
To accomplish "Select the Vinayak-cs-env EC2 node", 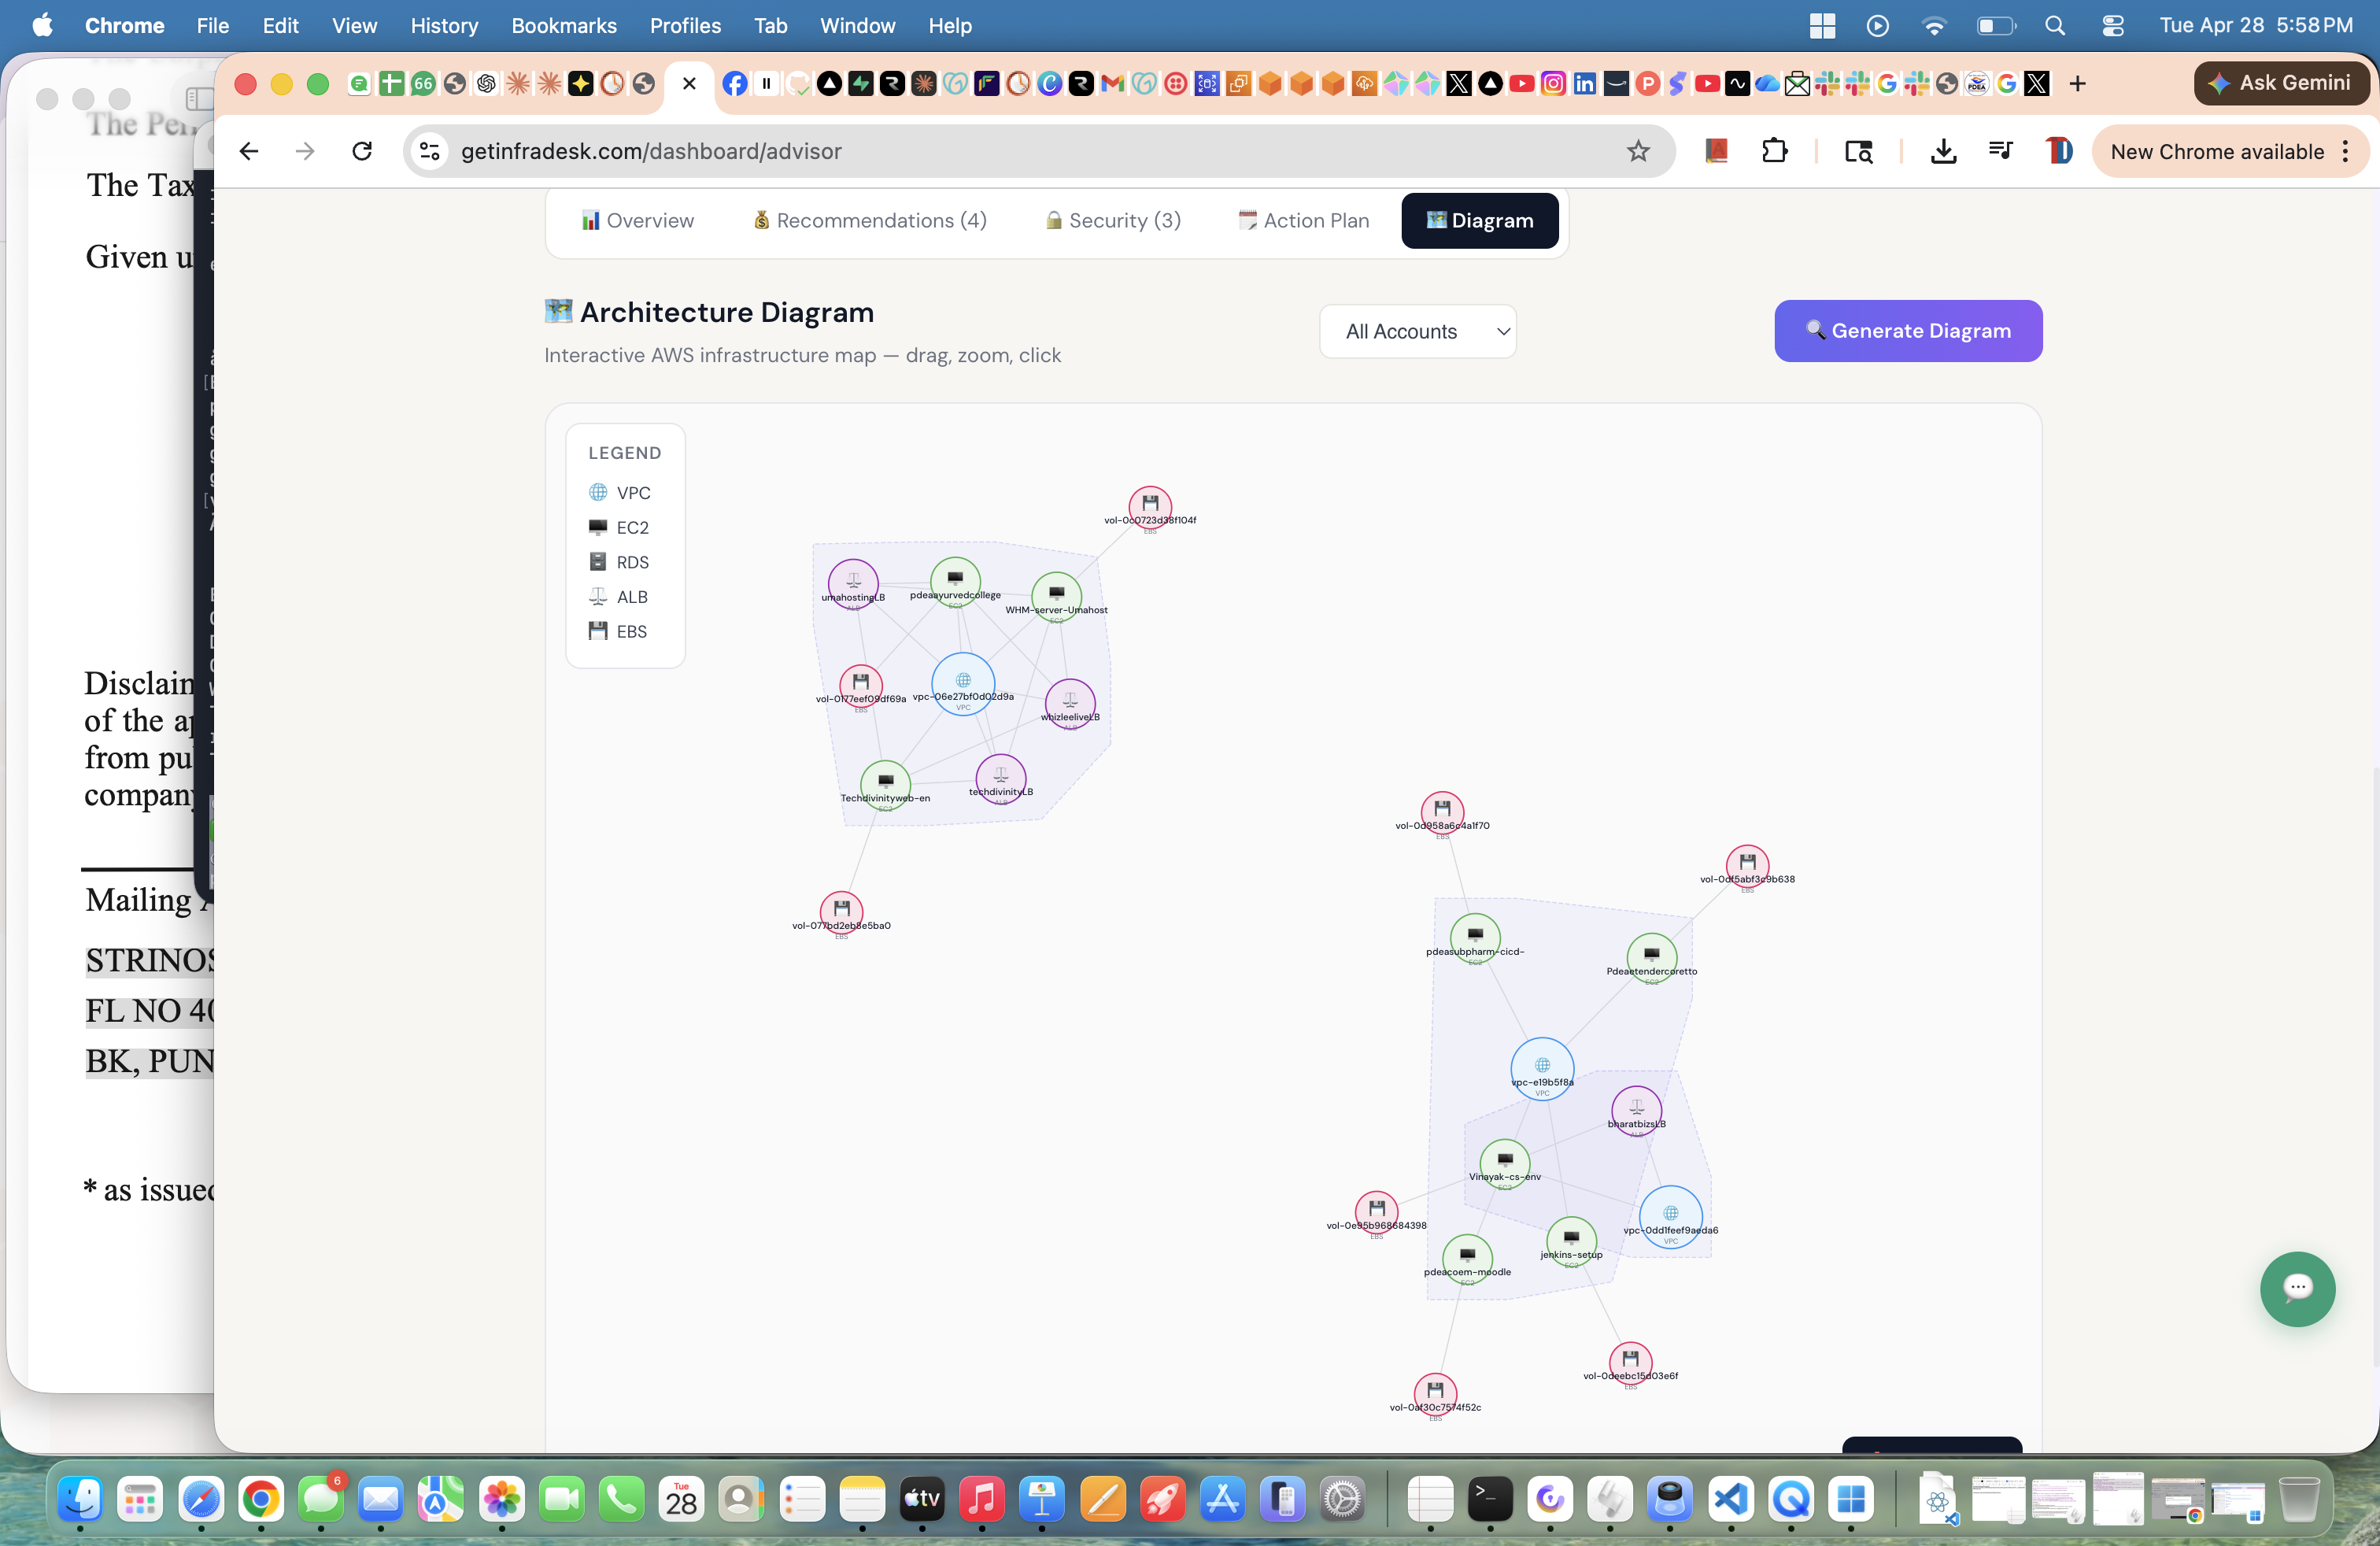I will pyautogui.click(x=1505, y=1164).
